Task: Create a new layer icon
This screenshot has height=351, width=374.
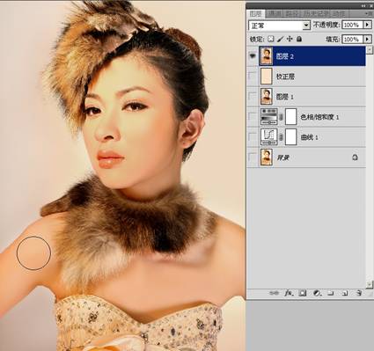Action: 345,293
